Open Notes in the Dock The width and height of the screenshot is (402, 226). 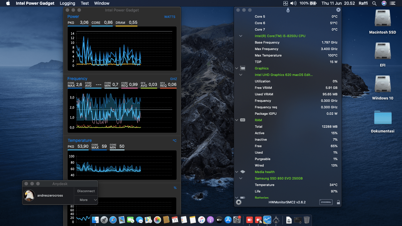coord(192,220)
